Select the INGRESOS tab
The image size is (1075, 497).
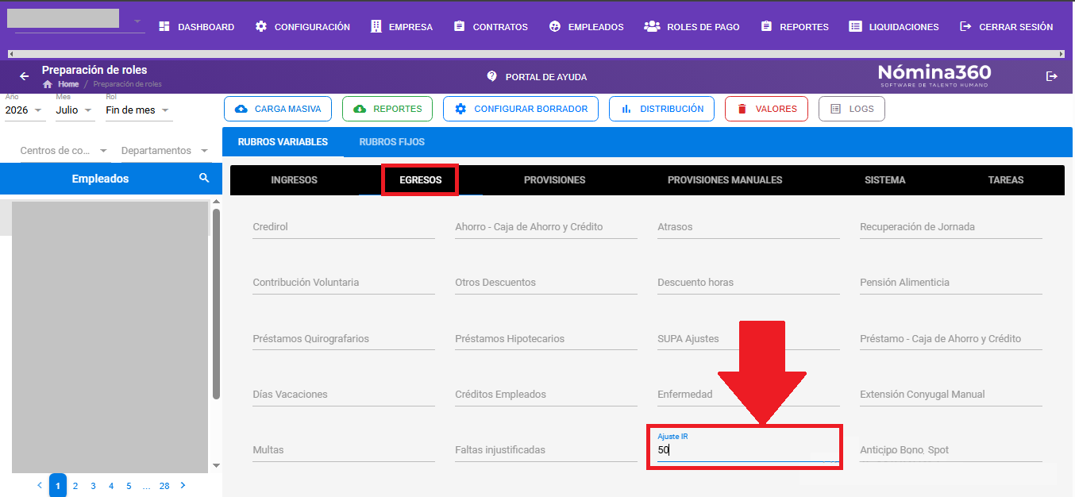click(294, 180)
